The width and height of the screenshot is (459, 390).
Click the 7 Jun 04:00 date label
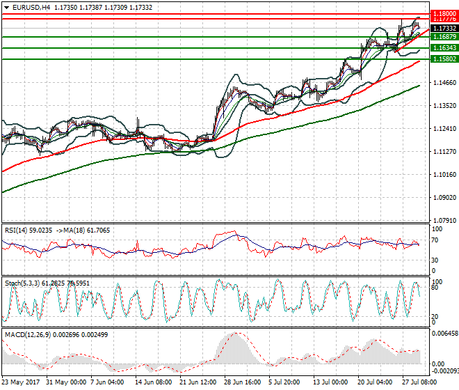point(107,382)
